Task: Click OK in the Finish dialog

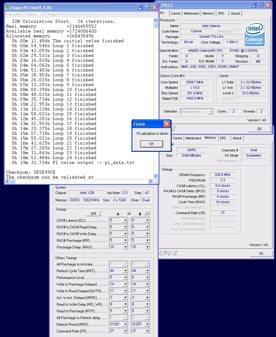Action: 152,144
